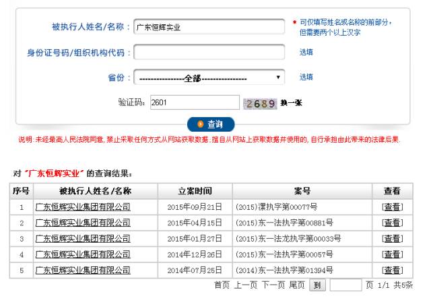
Task: Click [查看] for case 东一法执字第00881号
Action: click(x=392, y=223)
